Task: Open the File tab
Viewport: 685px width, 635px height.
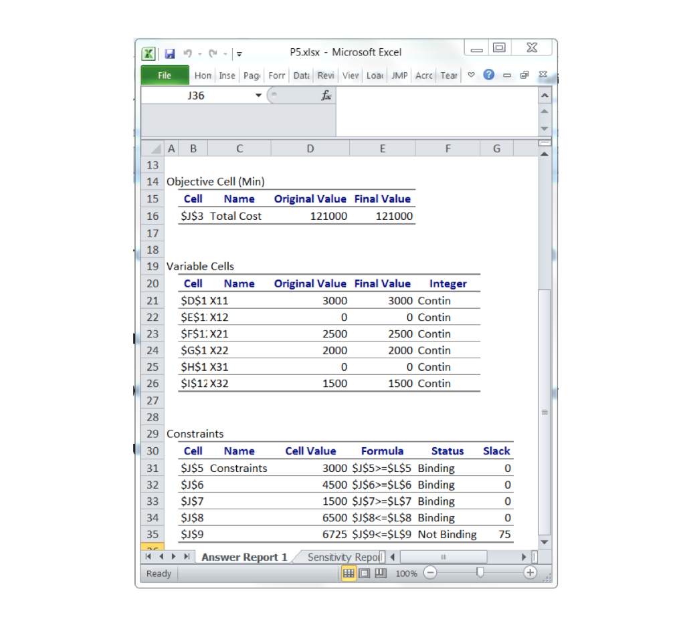Action: coord(165,76)
